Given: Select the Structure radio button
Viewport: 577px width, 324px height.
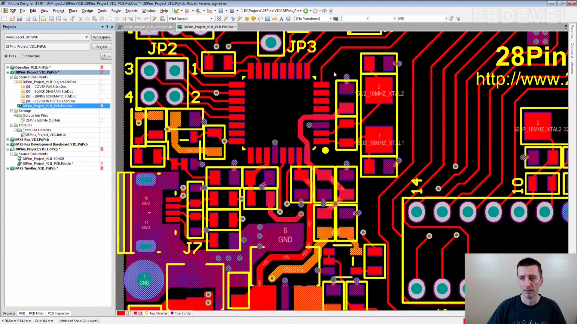Looking at the screenshot, I should tap(23, 56).
